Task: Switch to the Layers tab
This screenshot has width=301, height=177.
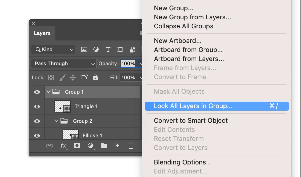Action: pos(42,33)
